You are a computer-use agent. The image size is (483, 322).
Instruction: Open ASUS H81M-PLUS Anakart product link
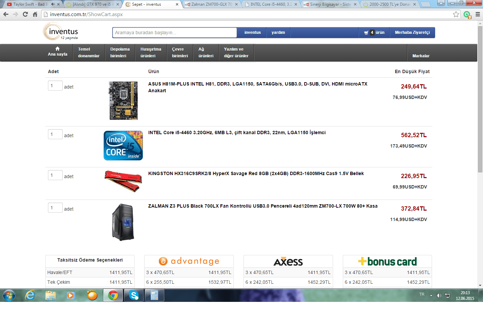[258, 87]
